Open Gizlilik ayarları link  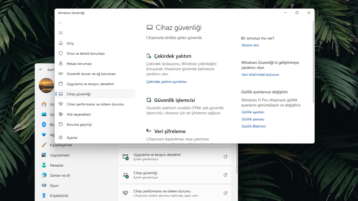pos(253,112)
